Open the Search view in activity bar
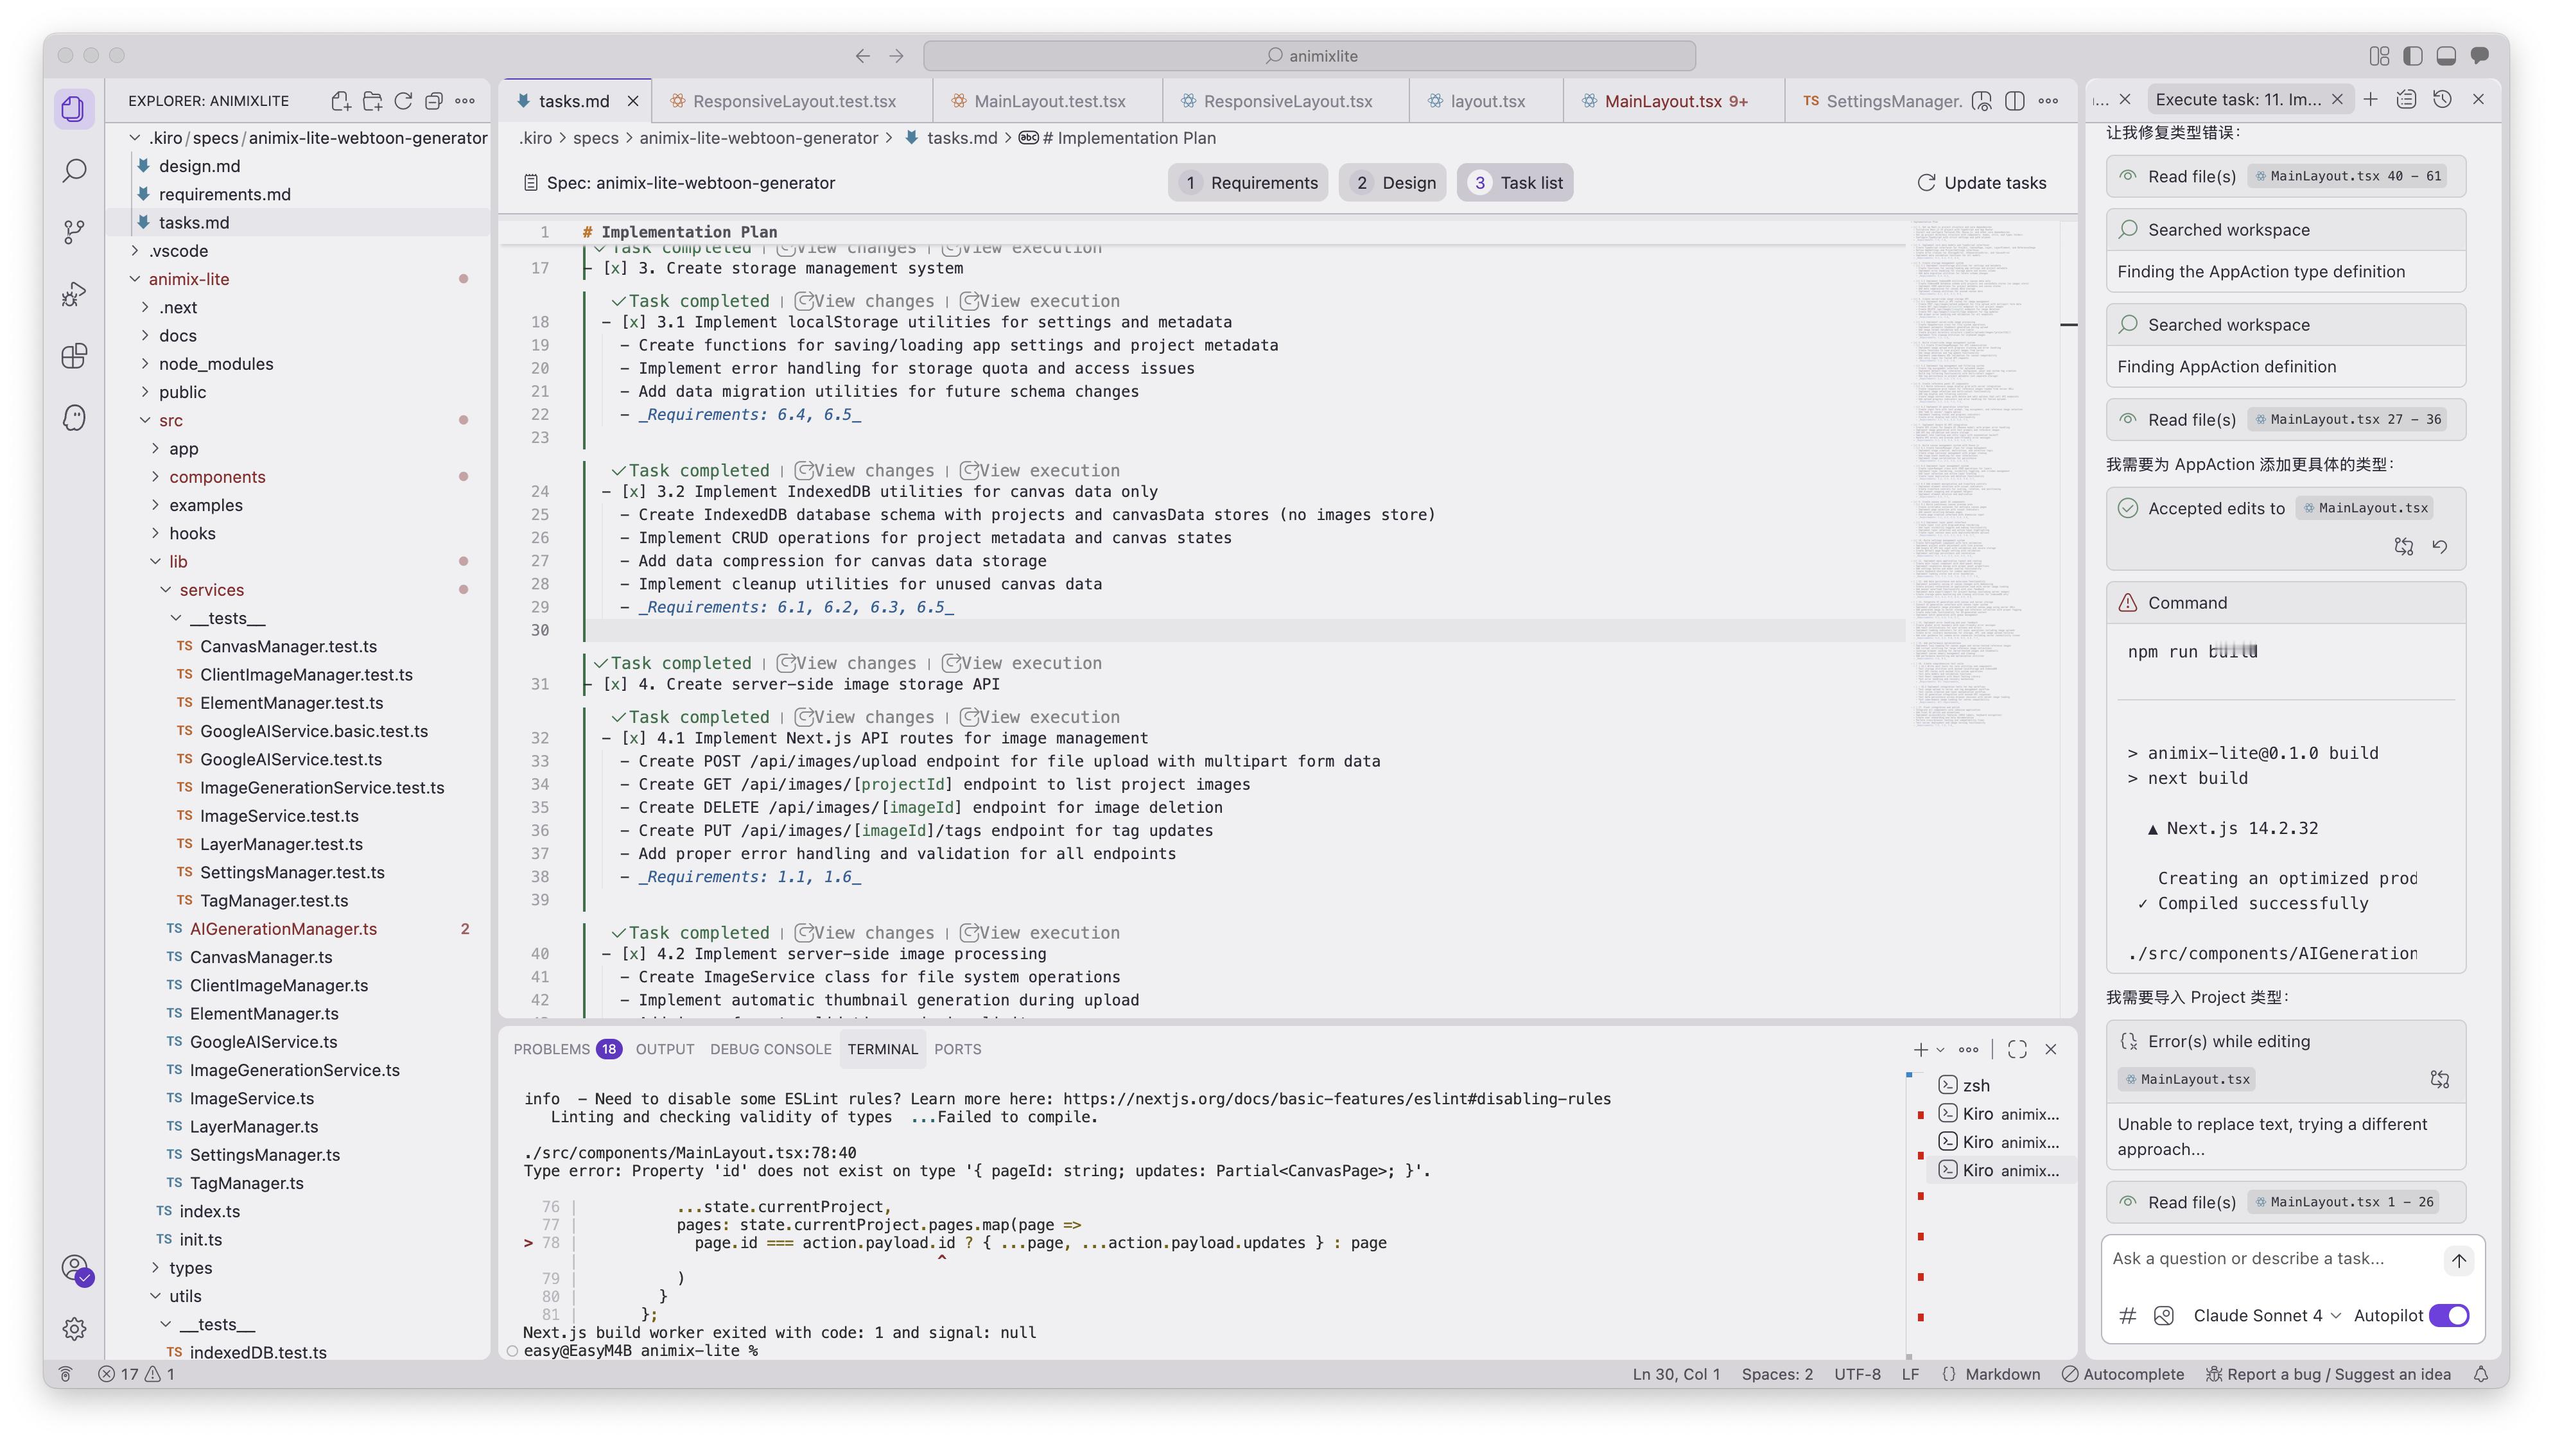Screen dimensions: 2553x1442 coord(73,171)
